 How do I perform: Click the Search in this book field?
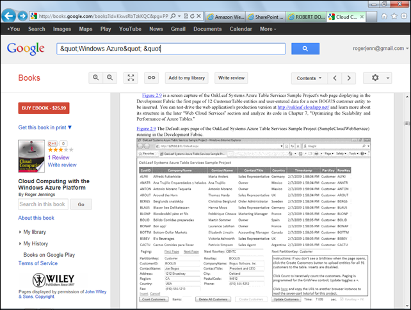point(44,204)
